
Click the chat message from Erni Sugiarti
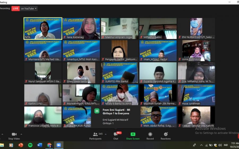click(116, 116)
